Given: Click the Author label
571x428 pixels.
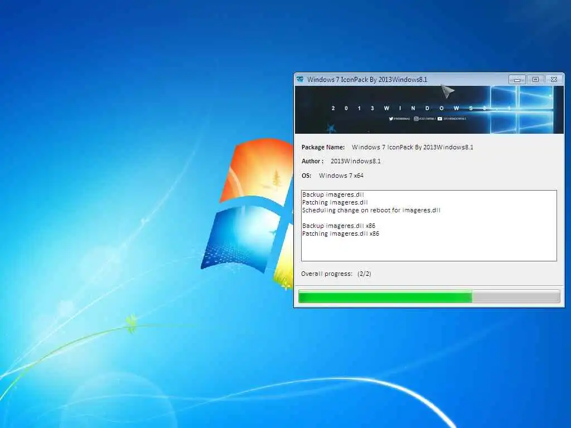Looking at the screenshot, I should (x=312, y=161).
